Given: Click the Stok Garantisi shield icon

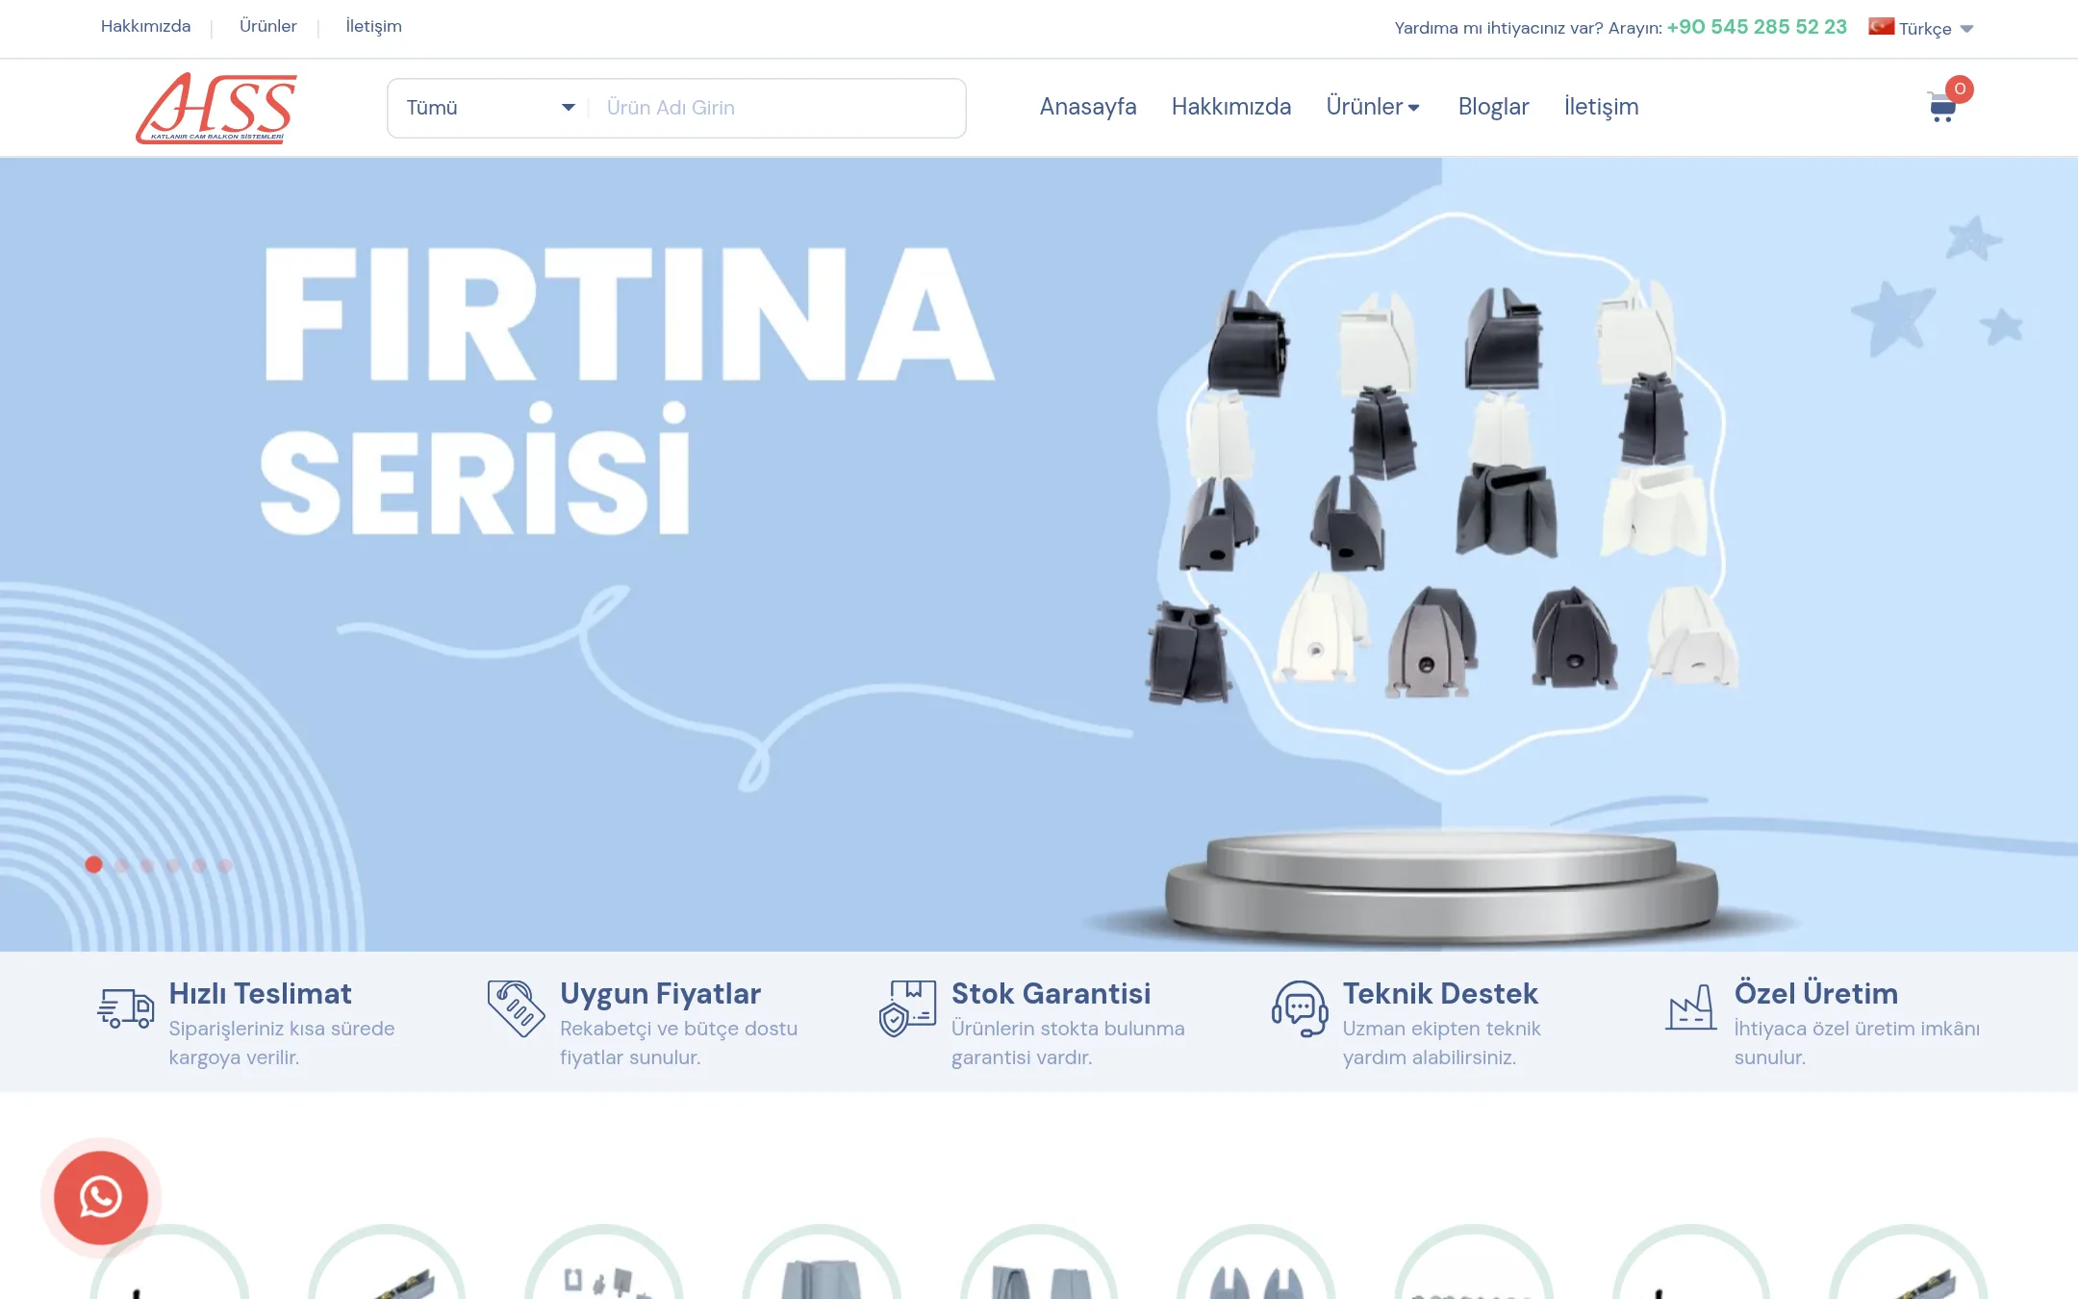Looking at the screenshot, I should 907,1008.
